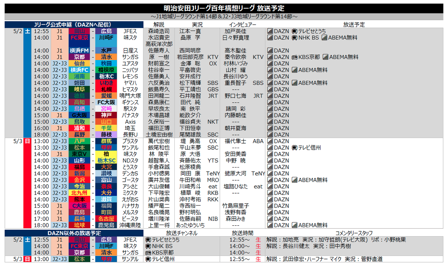The width and height of the screenshot is (448, 266).
Task: Click the DAZN signal icon in 横浜FM vs 水戸 row
Action: (270, 50)
